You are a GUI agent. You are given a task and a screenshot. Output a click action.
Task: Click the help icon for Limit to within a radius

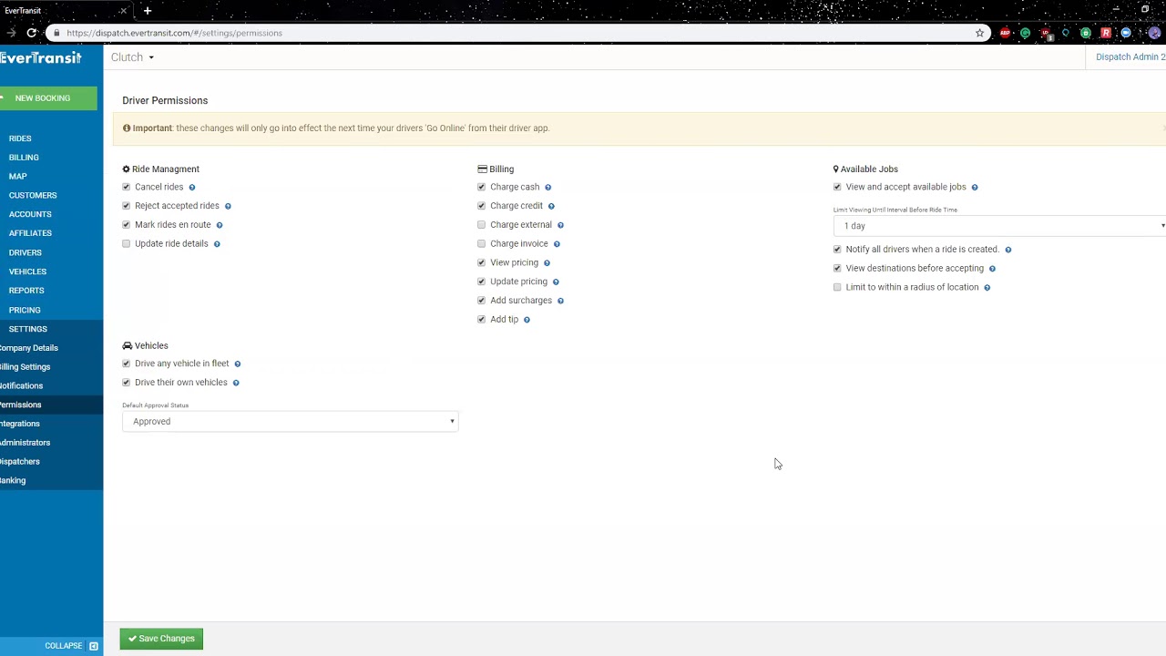click(x=987, y=288)
